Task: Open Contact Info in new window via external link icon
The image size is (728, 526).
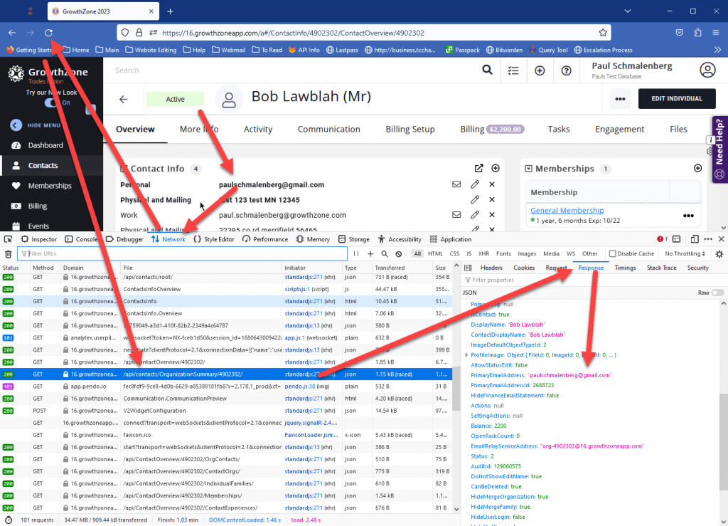Action: 479,168
